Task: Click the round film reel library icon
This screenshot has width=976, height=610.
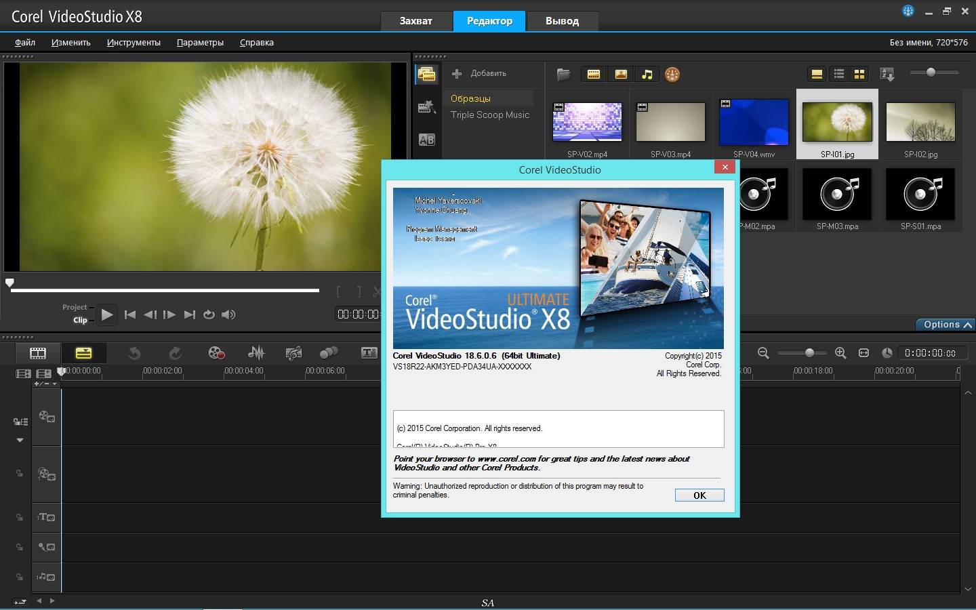Action: point(672,75)
